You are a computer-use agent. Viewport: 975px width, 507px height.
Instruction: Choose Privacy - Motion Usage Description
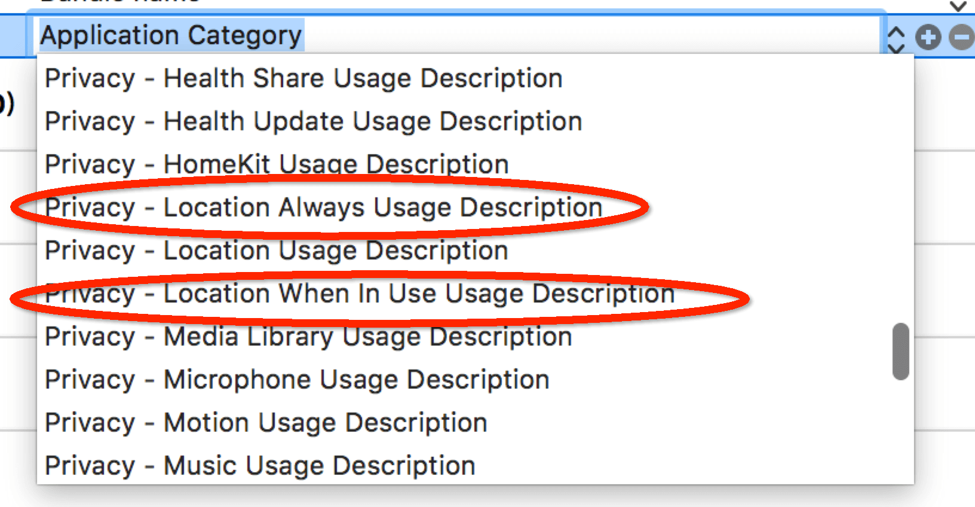point(266,423)
